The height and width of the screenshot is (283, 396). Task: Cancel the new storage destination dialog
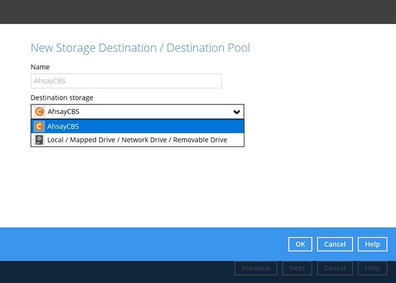(x=334, y=244)
